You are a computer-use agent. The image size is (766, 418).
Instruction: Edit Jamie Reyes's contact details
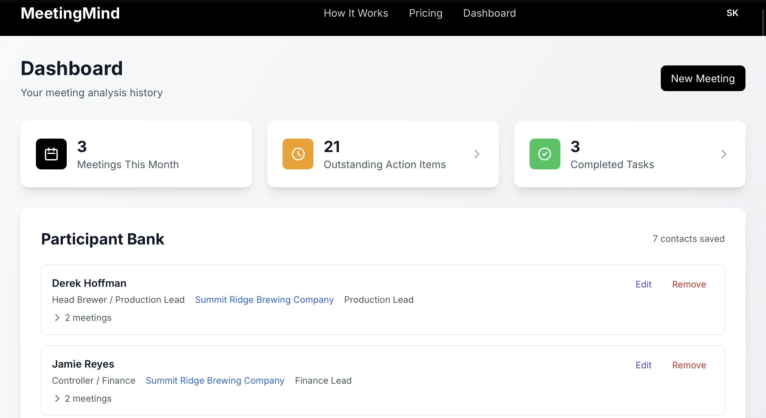point(643,365)
